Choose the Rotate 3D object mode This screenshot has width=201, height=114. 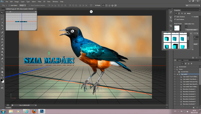point(103,6)
